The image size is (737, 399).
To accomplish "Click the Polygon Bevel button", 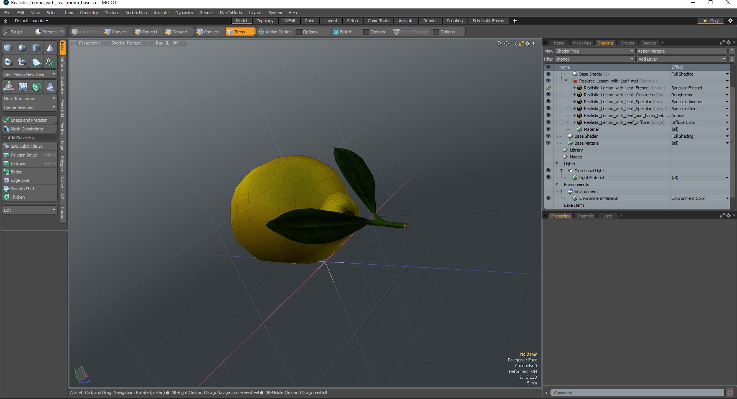I will pyautogui.click(x=30, y=155).
